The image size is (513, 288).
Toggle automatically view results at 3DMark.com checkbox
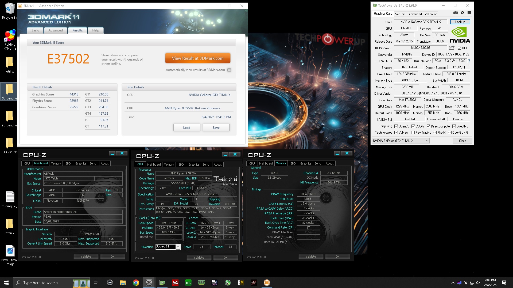tap(229, 70)
